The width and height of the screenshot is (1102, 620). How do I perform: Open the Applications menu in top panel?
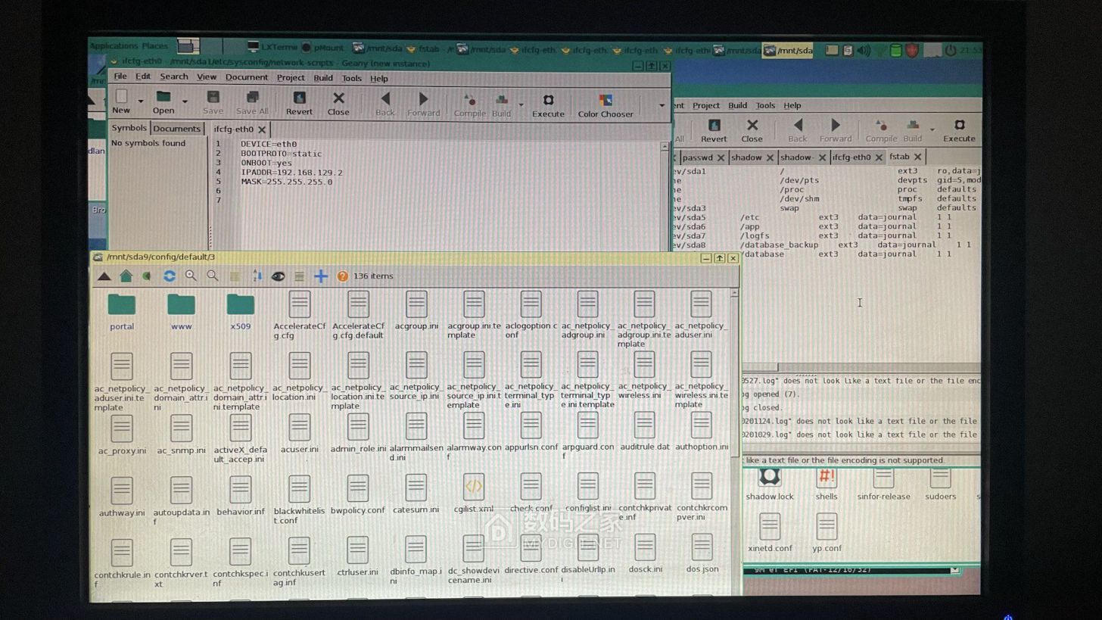114,46
